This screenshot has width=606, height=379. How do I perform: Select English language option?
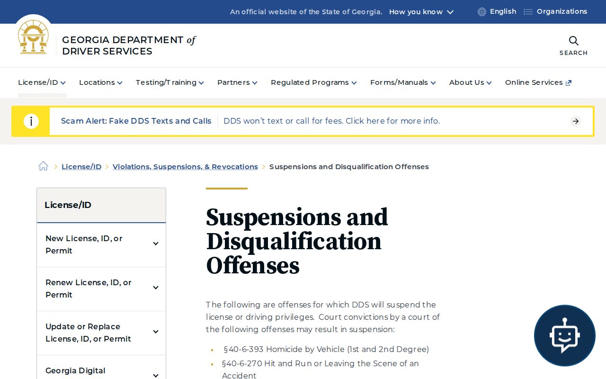[503, 11]
